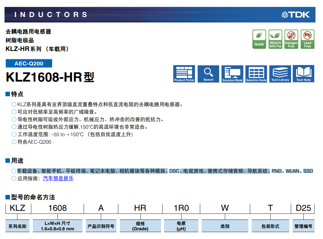Open the Tech Note book icon

303,74
